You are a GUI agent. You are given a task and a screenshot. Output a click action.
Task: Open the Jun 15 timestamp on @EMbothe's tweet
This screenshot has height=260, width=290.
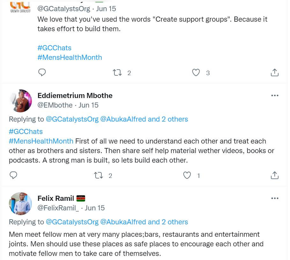(x=89, y=105)
